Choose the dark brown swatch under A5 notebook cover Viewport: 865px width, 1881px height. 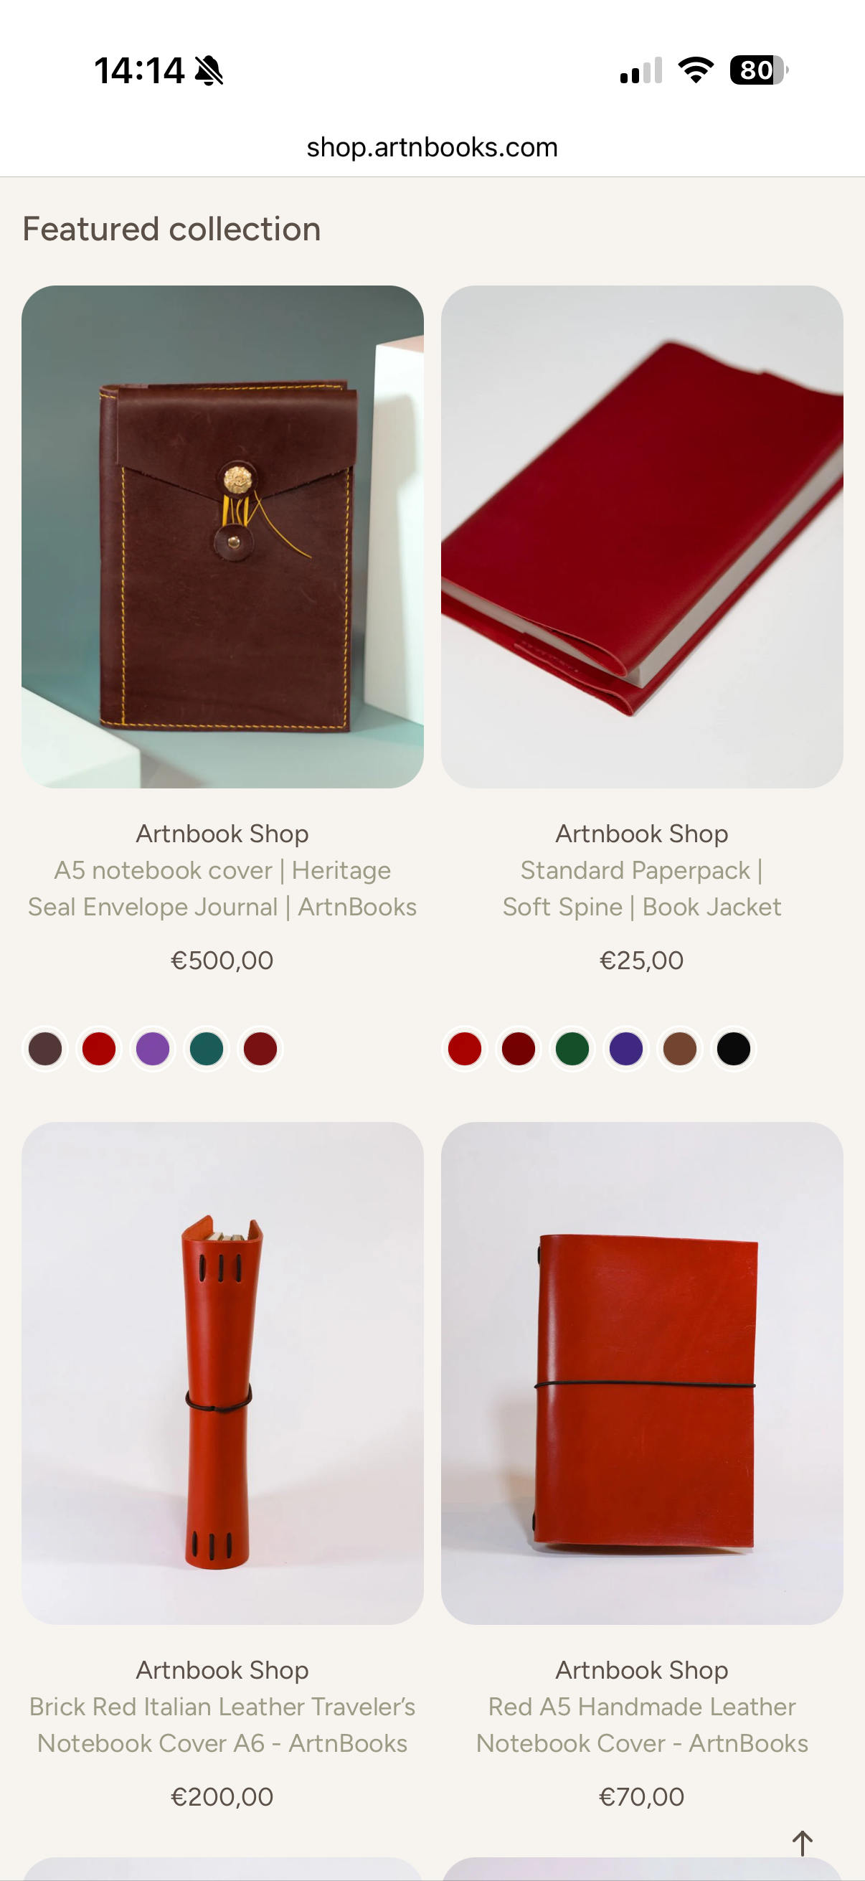coord(45,1050)
